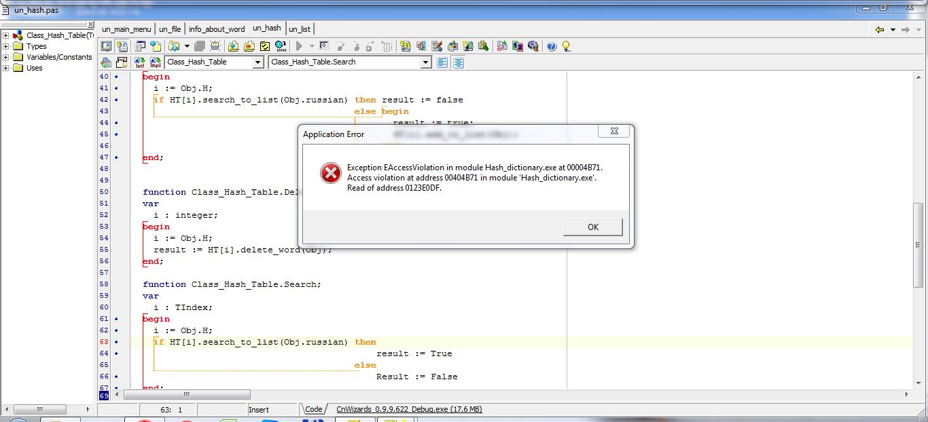This screenshot has width=928, height=422.
Task: Click the blue Help question mark icon
Action: coord(551,46)
